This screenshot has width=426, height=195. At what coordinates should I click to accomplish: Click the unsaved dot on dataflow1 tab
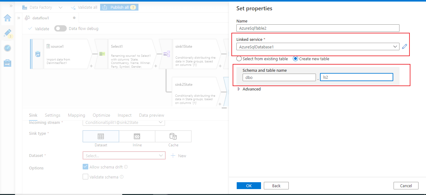[74, 18]
